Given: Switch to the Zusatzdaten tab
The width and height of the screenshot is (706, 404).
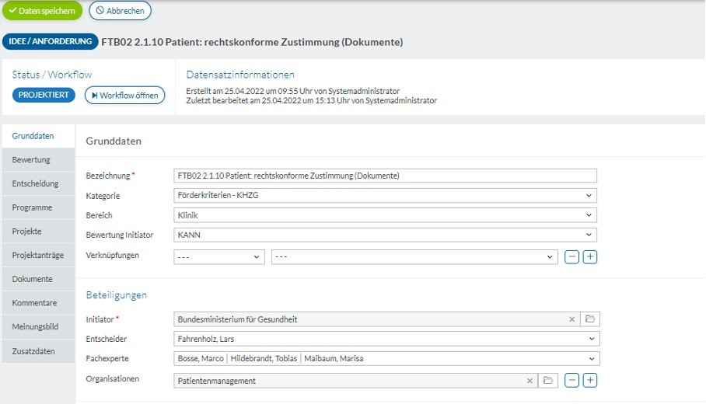Looking at the screenshot, I should coord(38,351).
